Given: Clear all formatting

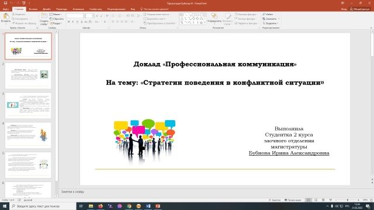Looking at the screenshot, I should [x=107, y=16].
